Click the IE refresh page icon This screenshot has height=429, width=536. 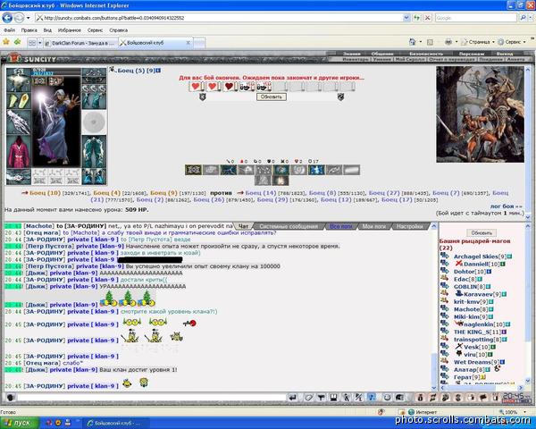pyautogui.click(x=416, y=18)
